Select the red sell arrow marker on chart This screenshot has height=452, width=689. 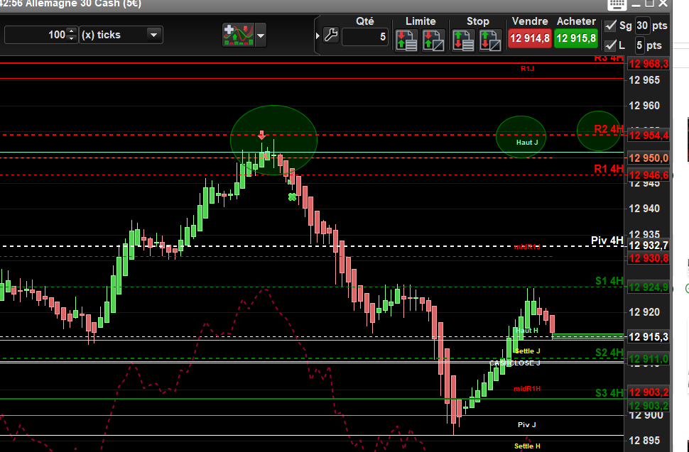pos(262,135)
